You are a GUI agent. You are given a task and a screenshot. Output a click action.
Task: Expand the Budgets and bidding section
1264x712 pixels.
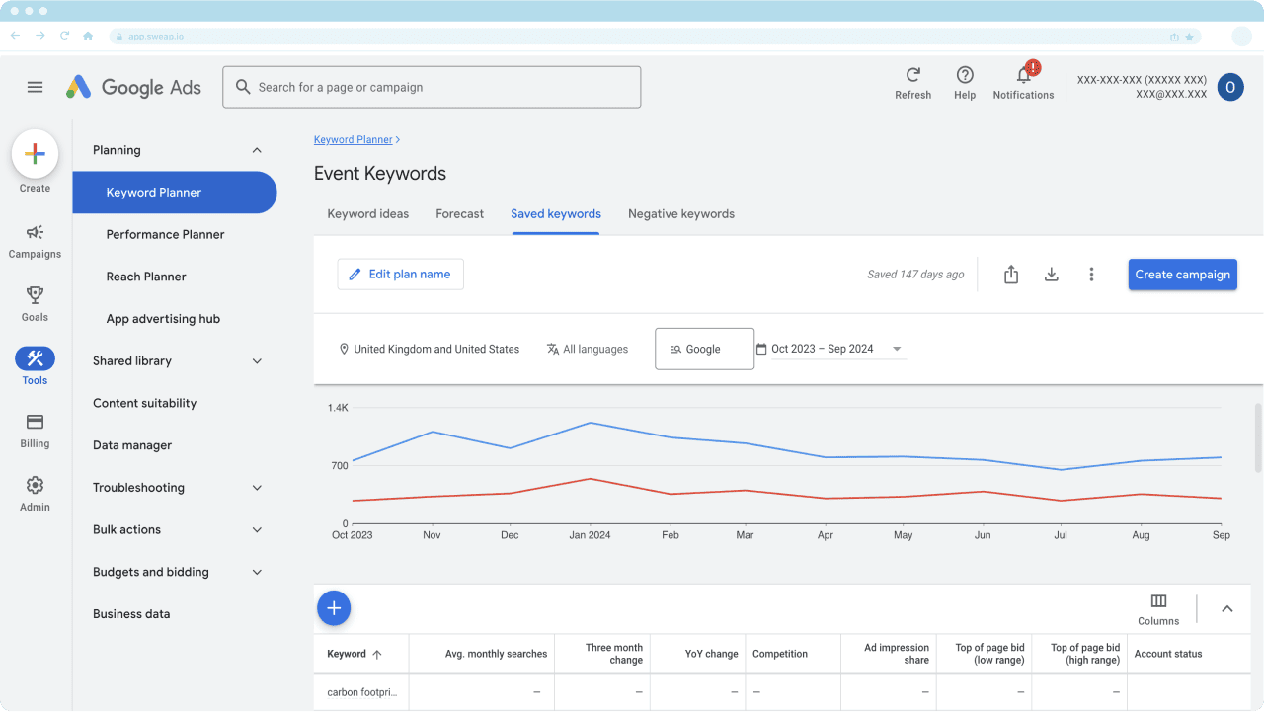point(257,572)
